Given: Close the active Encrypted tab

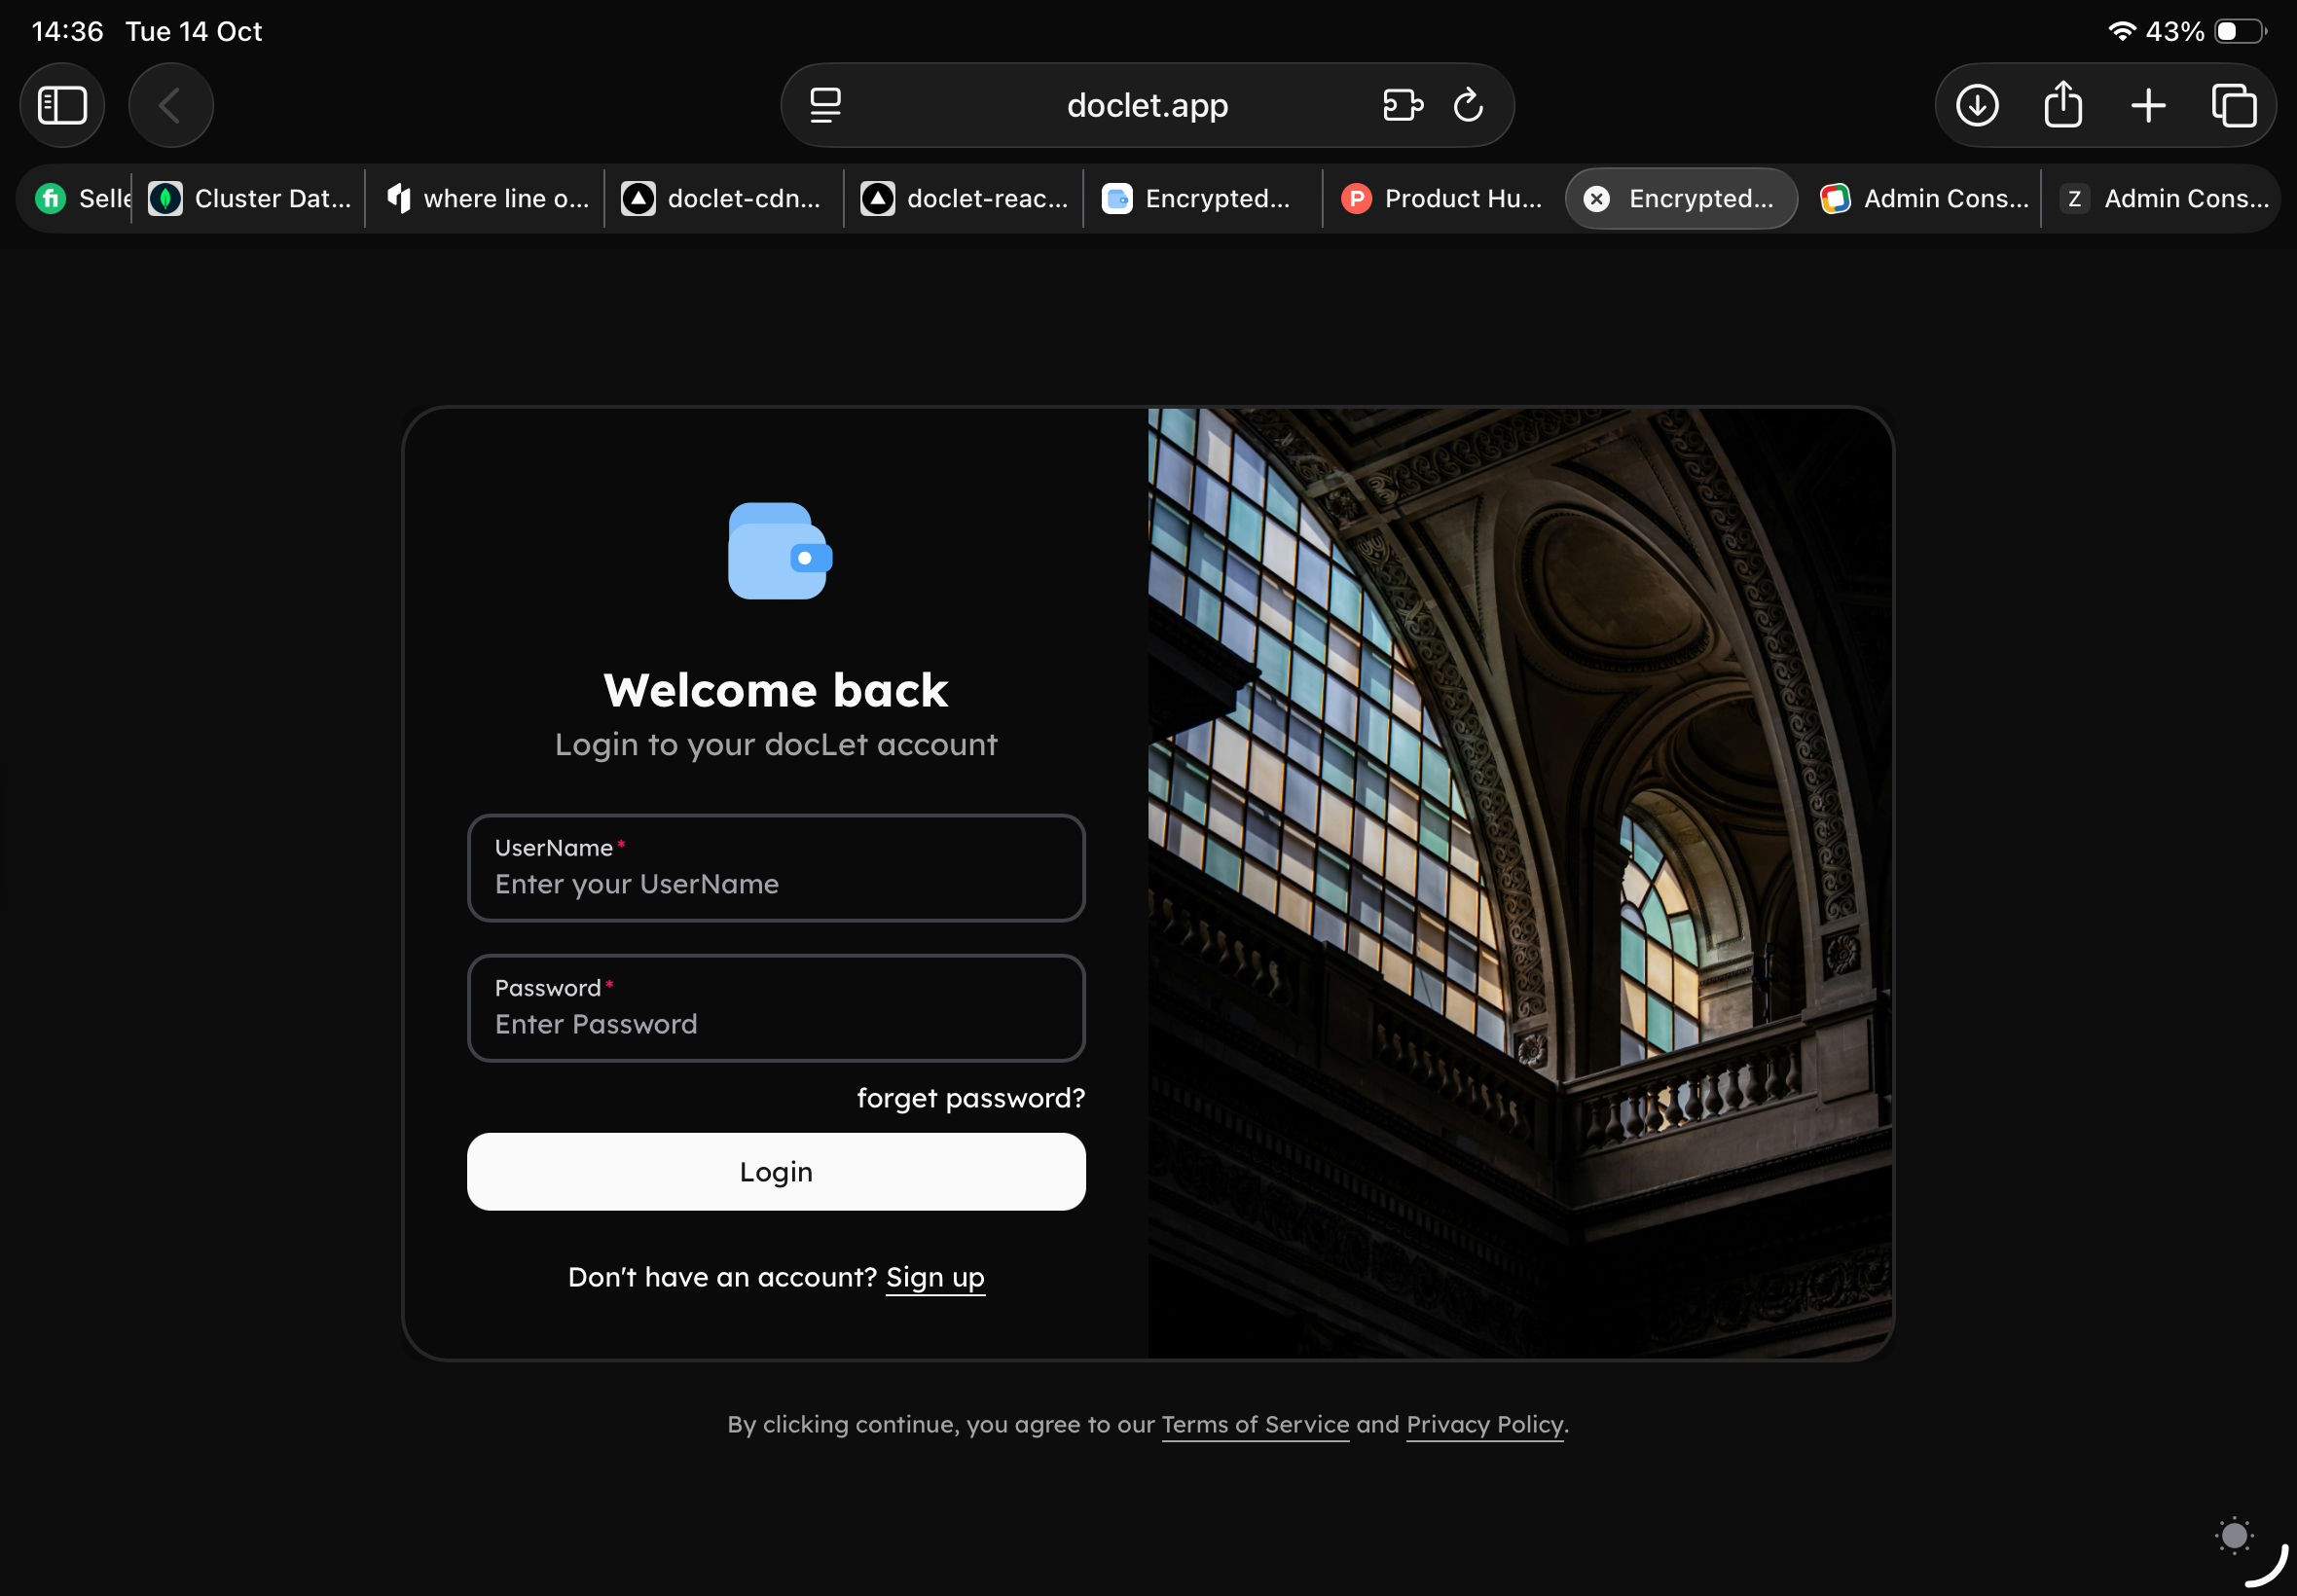Looking at the screenshot, I should coord(1597,199).
